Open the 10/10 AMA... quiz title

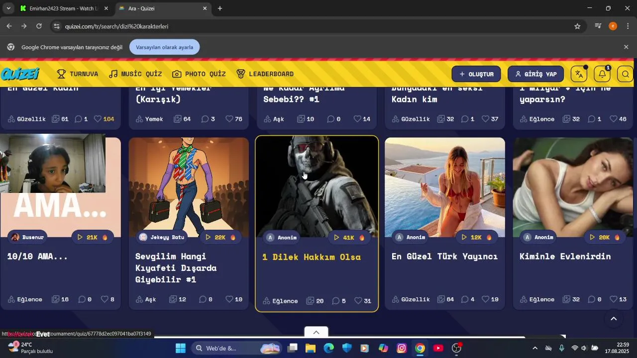coord(37,257)
